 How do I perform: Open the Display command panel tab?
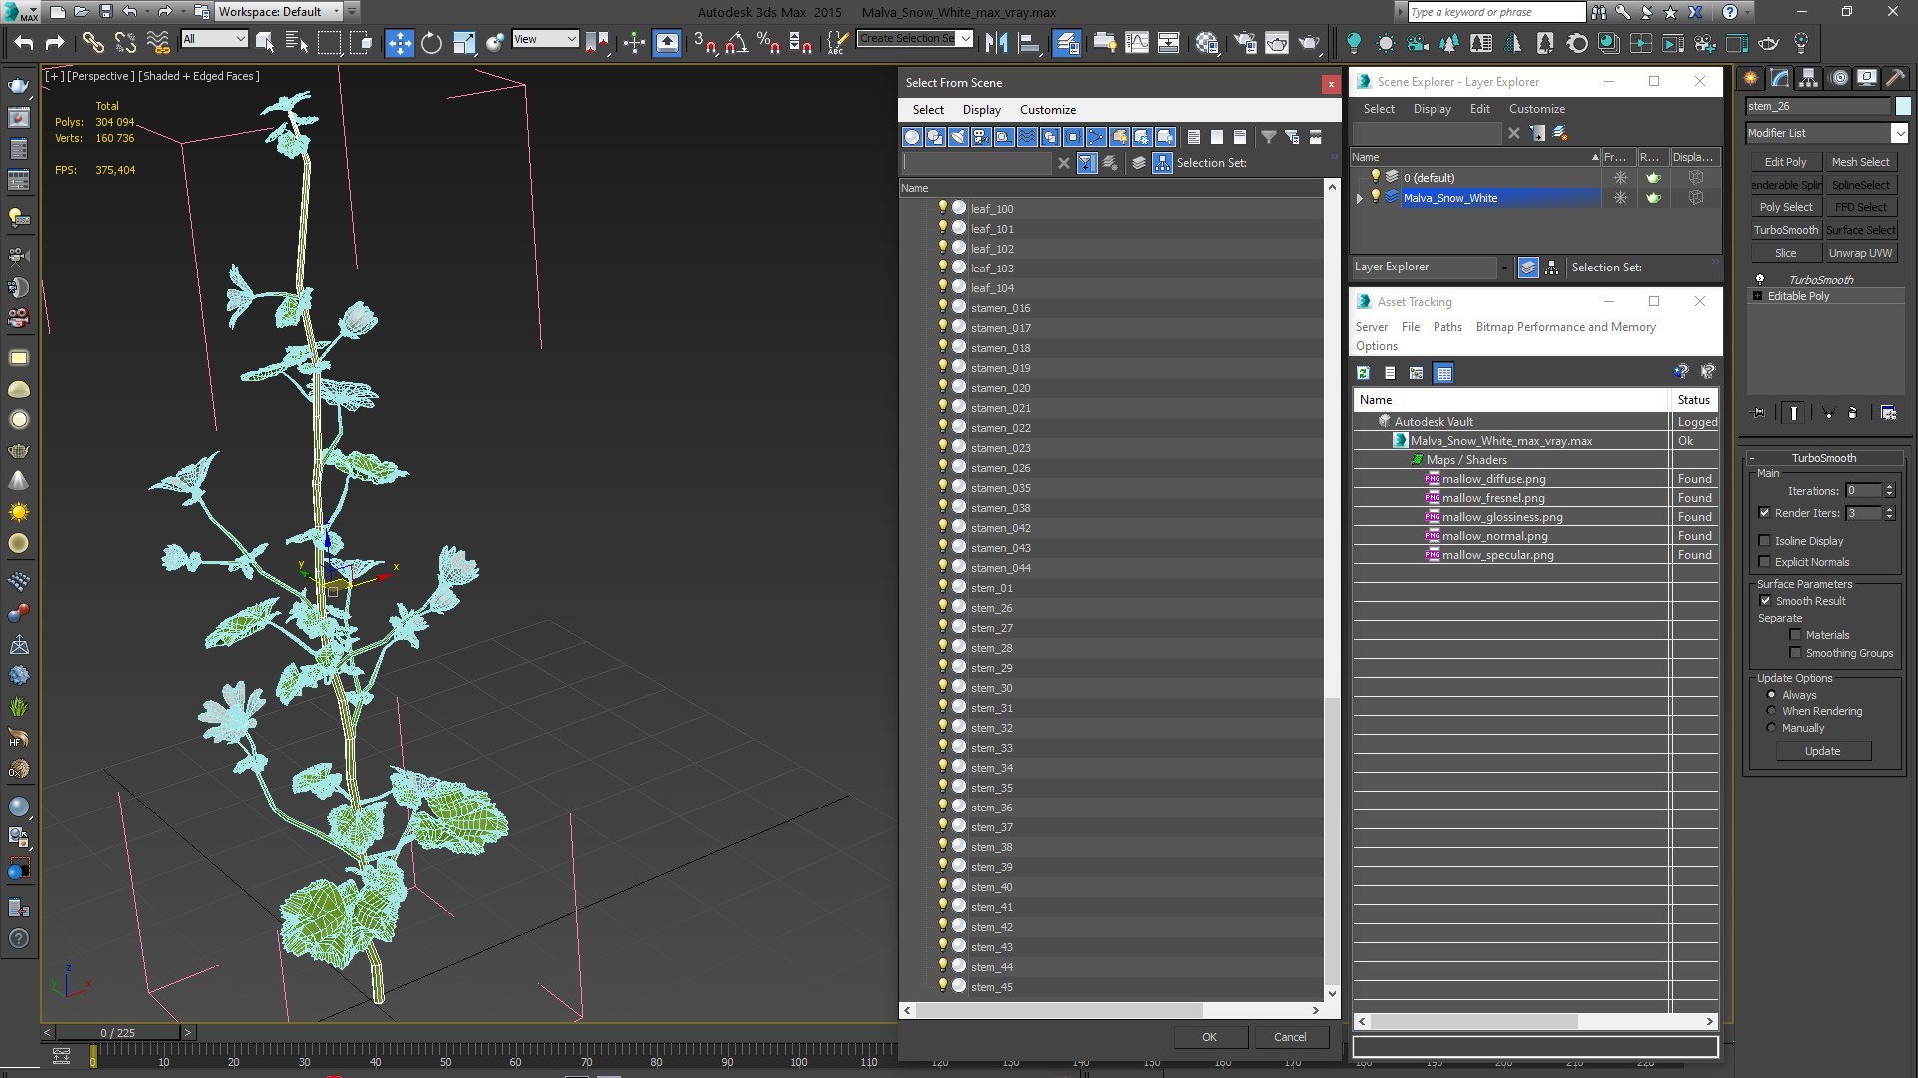[x=1866, y=78]
